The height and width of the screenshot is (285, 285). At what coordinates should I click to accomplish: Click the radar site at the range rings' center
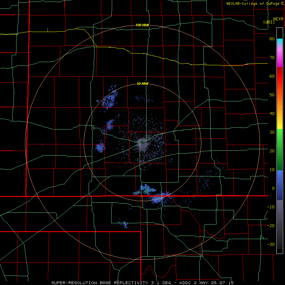point(143,142)
